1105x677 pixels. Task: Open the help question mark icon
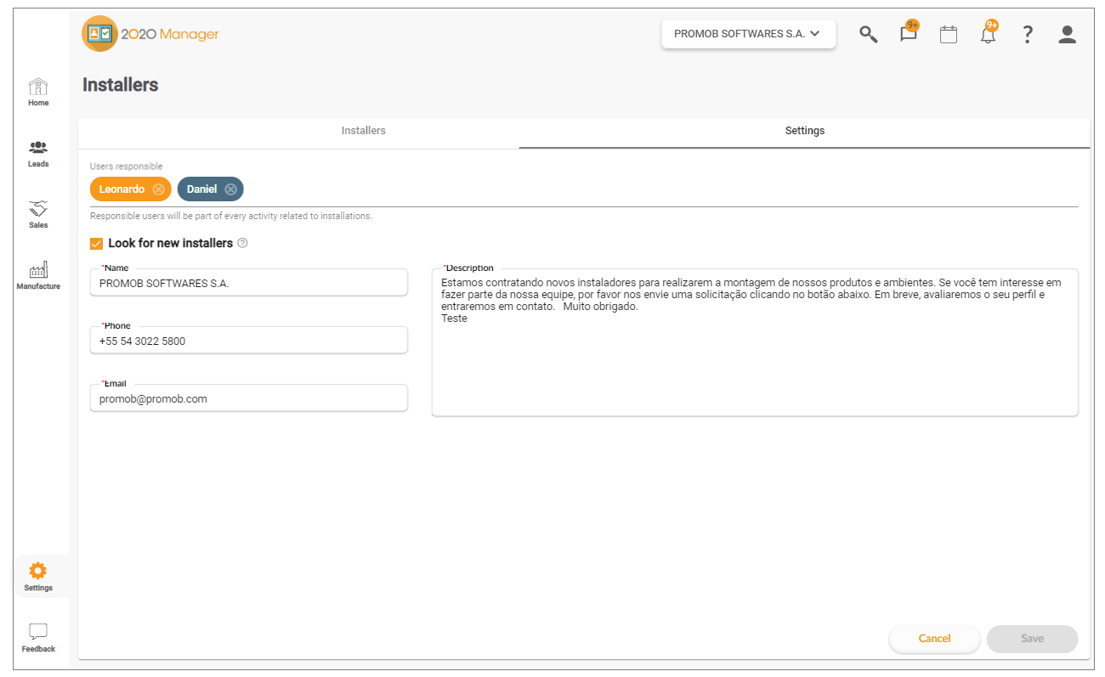(x=1028, y=34)
